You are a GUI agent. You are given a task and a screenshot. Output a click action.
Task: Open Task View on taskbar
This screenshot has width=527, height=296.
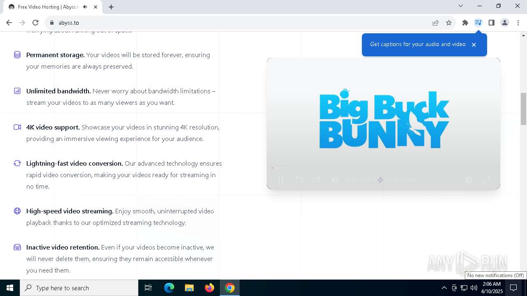[x=148, y=288]
